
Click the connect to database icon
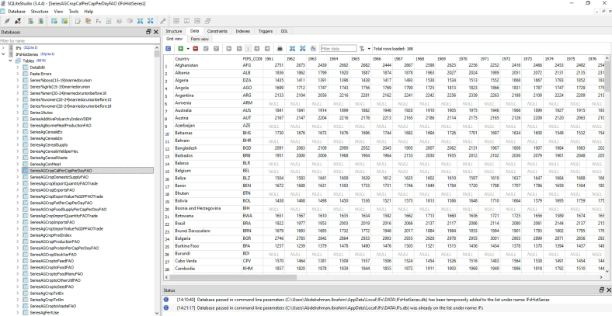(x=5, y=22)
